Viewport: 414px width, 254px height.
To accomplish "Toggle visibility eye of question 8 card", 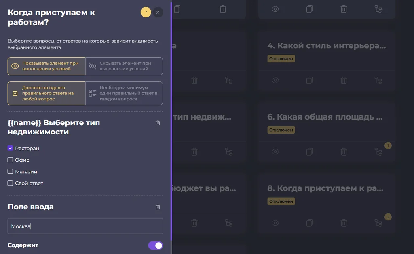I will [275, 223].
